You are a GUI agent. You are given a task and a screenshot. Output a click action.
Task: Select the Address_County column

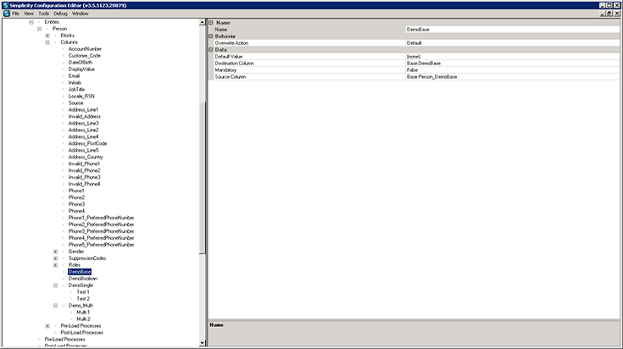(86, 157)
